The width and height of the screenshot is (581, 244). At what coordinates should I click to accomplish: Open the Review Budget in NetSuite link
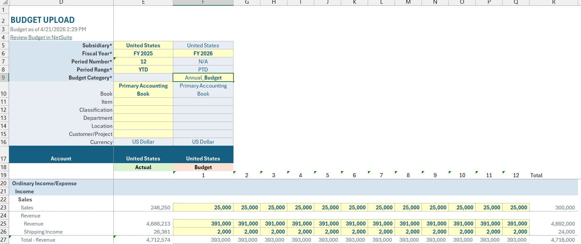pos(41,37)
